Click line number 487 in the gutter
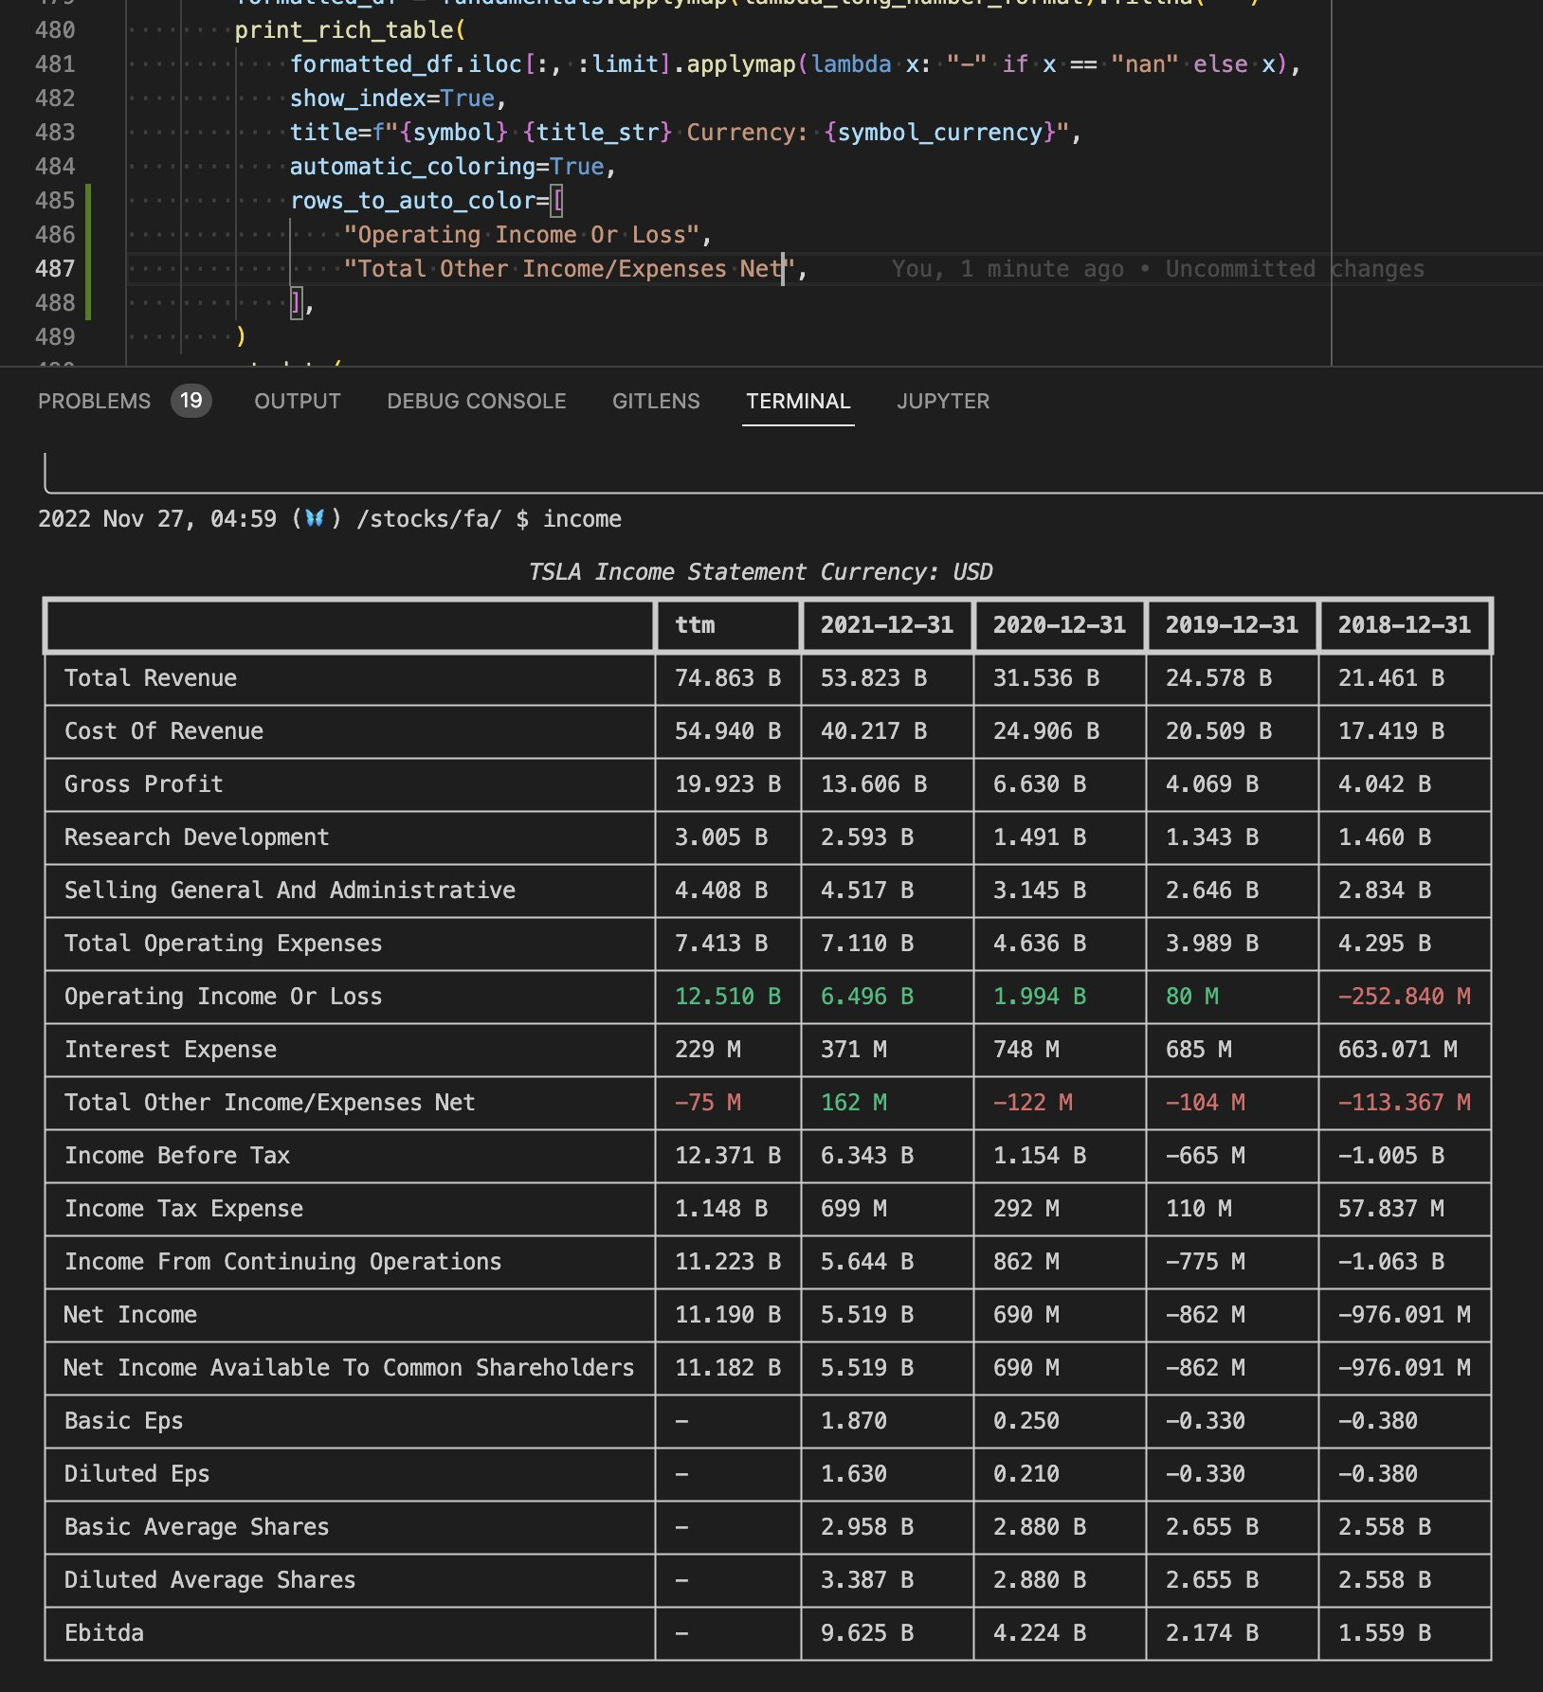This screenshot has width=1543, height=1692. point(55,269)
